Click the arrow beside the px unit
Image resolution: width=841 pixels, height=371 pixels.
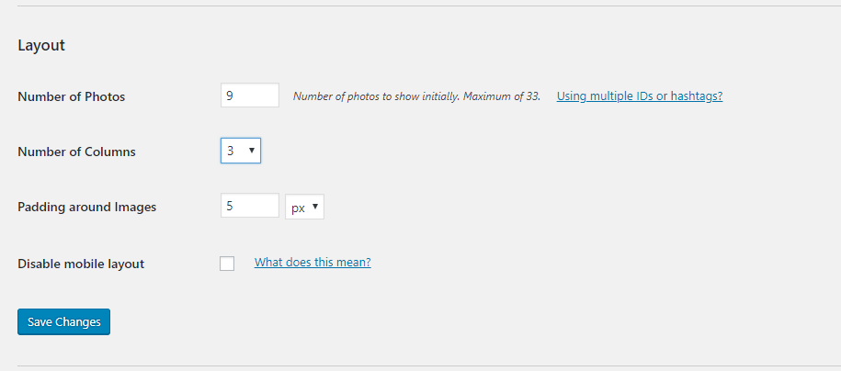pos(315,207)
